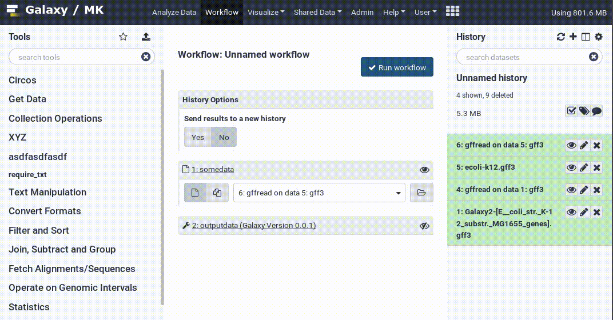Edit history tags icon
The height and width of the screenshot is (320, 613).
pyautogui.click(x=584, y=111)
